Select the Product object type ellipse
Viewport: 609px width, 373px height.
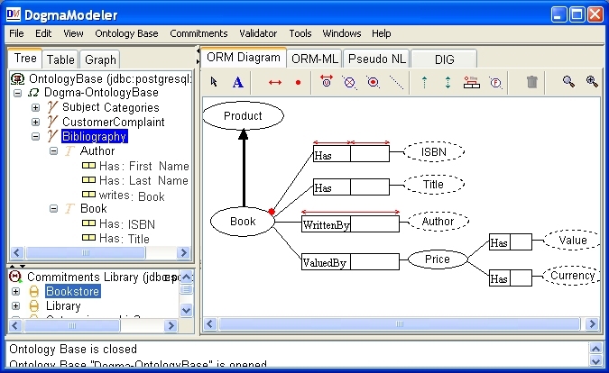coord(243,115)
